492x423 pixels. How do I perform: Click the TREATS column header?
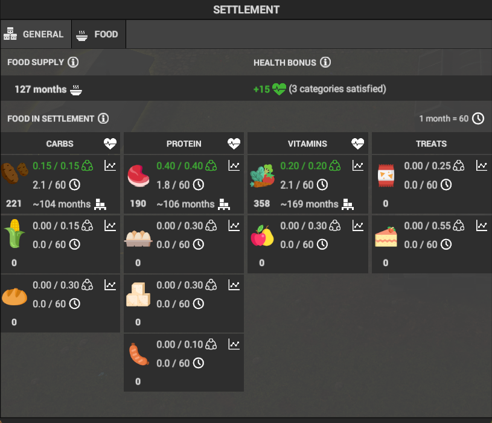[x=432, y=144]
